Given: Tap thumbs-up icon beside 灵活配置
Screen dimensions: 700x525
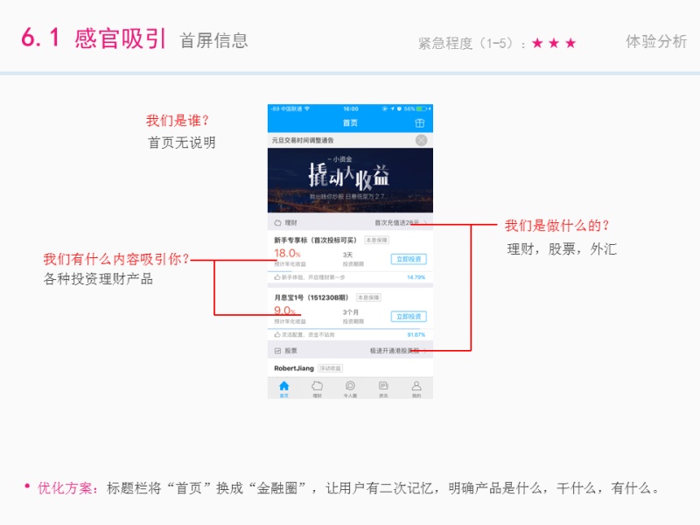Looking at the screenshot, I should (x=277, y=334).
